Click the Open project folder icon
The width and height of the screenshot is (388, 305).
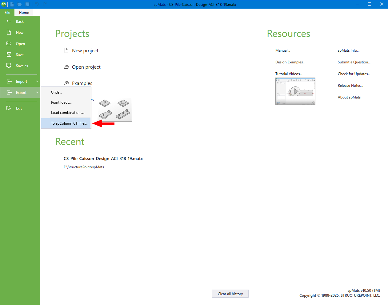(66, 67)
